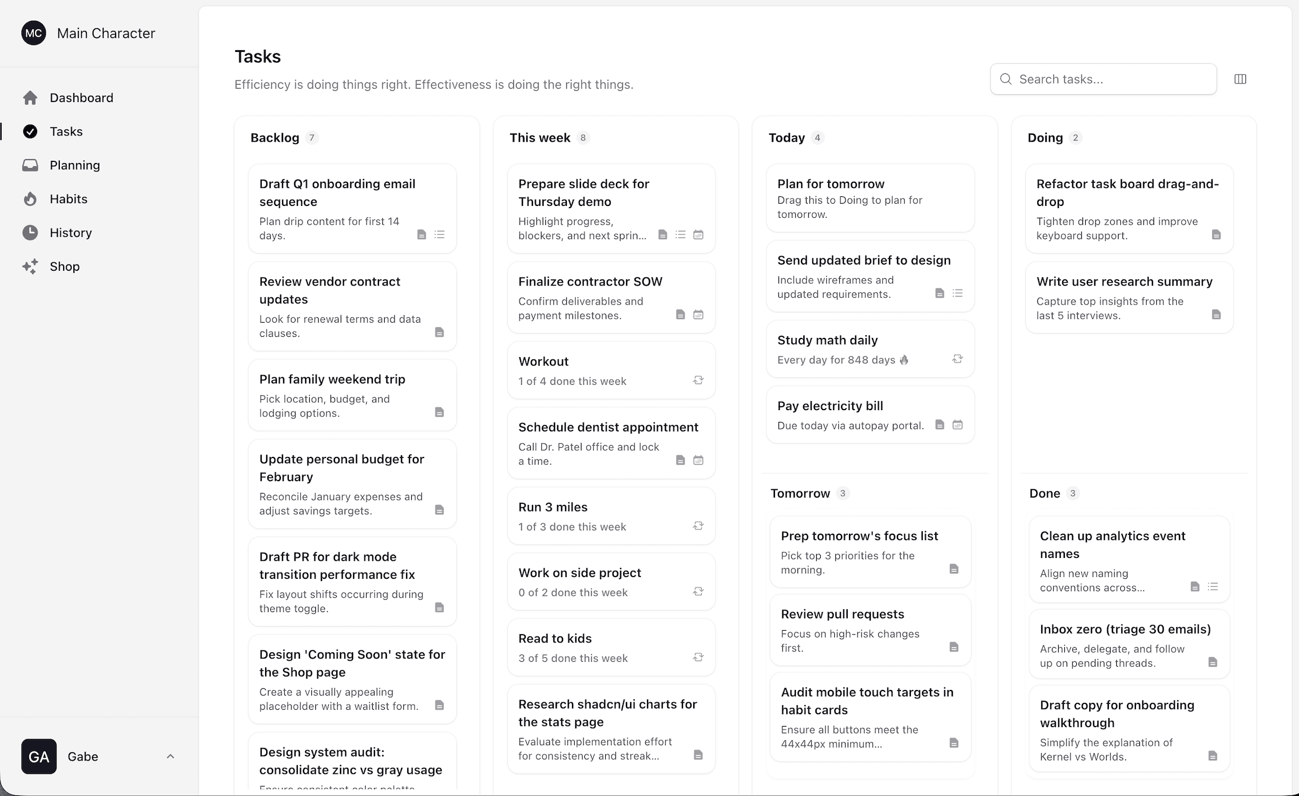Viewport: 1299px width, 796px height.
Task: Open the Habits flame icon in sidebar
Action: [x=30, y=199]
